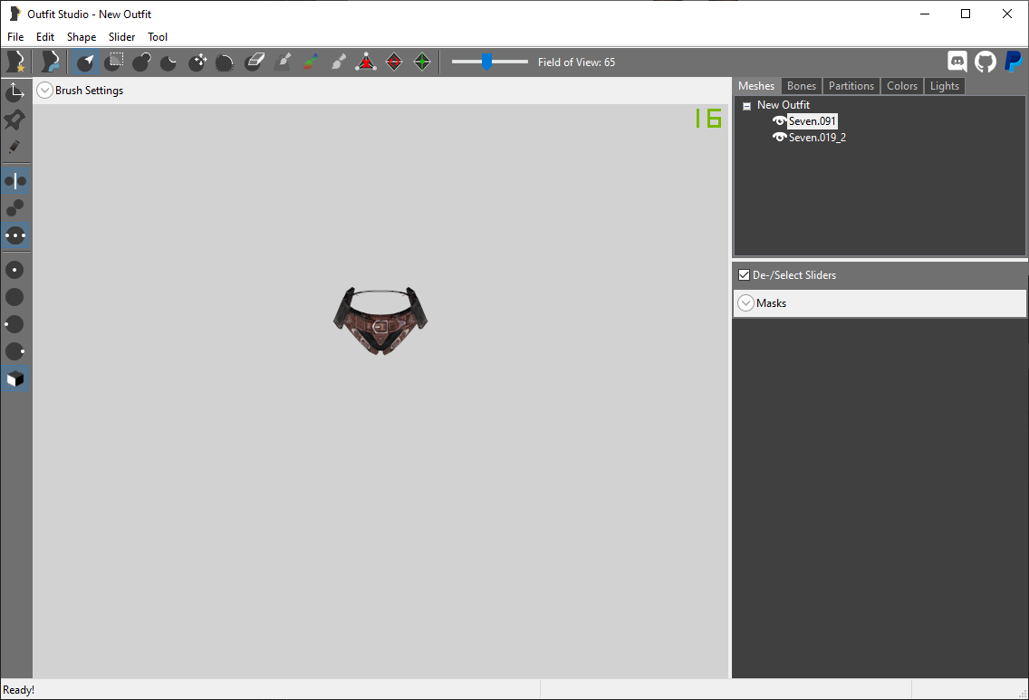This screenshot has height=700, width=1029.
Task: Select the Seven.091 mesh item
Action: coord(813,120)
